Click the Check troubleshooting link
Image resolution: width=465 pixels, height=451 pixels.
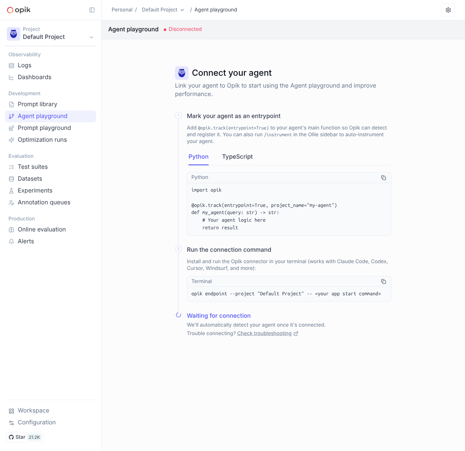264,333
